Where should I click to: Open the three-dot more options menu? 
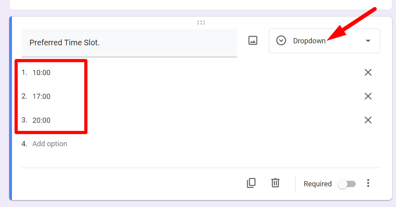[x=368, y=183]
